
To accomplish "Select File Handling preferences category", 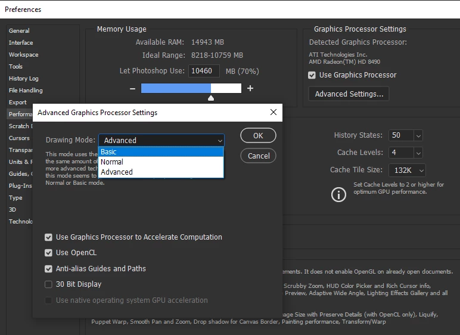I will tap(26, 91).
